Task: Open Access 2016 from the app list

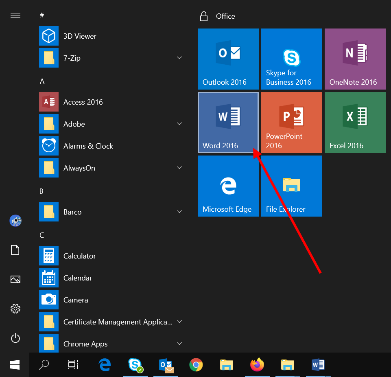Action: pyautogui.click(x=83, y=102)
